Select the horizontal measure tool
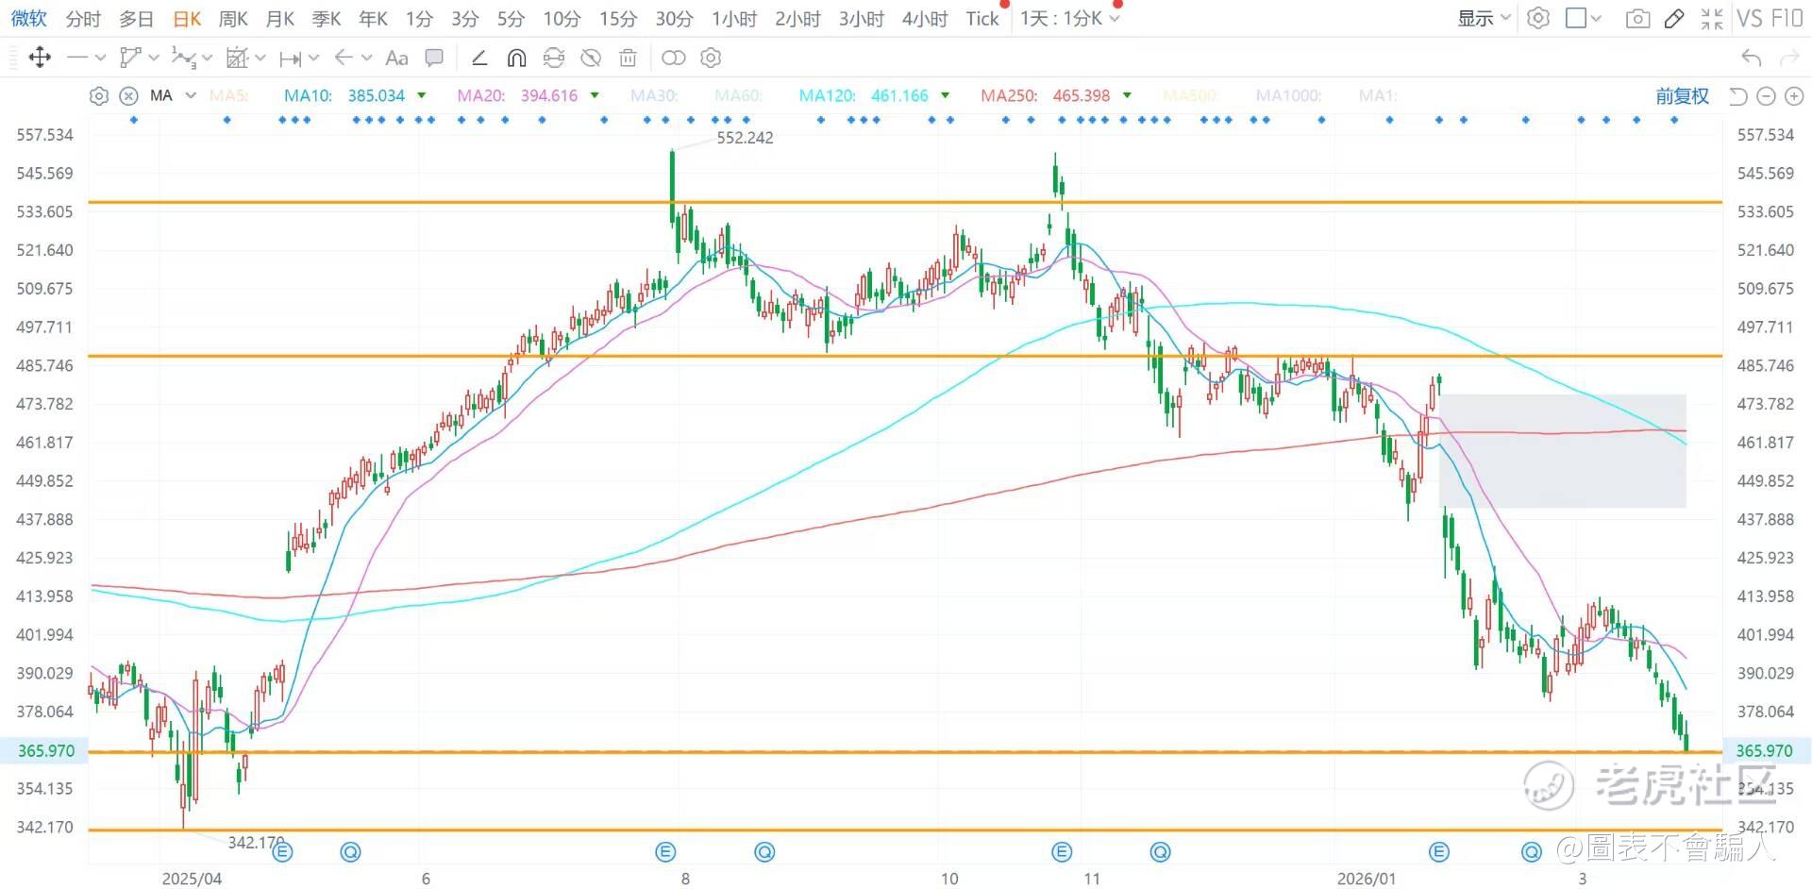The image size is (1812, 889). 291,59
